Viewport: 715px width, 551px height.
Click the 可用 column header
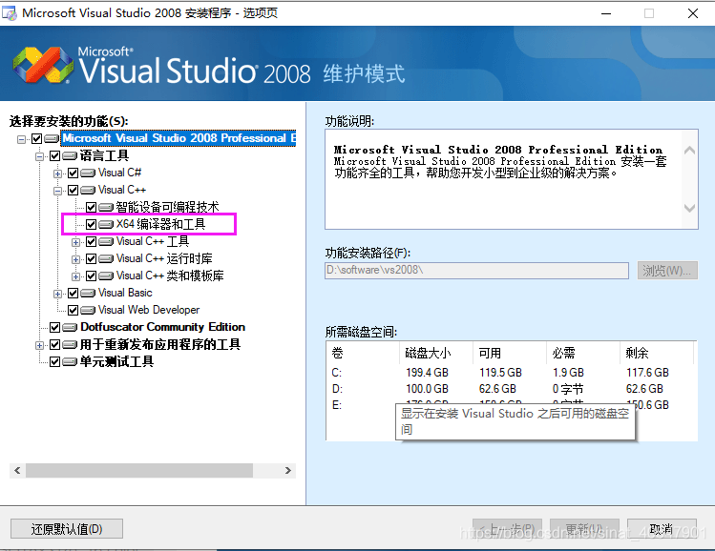pyautogui.click(x=510, y=353)
